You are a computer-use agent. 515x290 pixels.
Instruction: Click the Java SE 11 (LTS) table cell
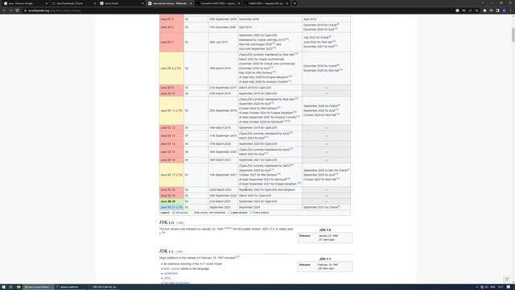(171, 110)
